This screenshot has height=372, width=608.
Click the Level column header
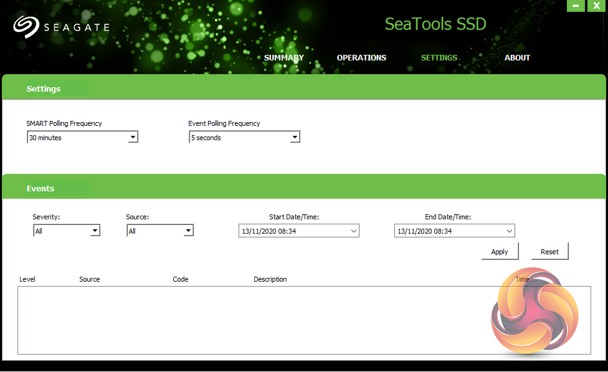[27, 279]
